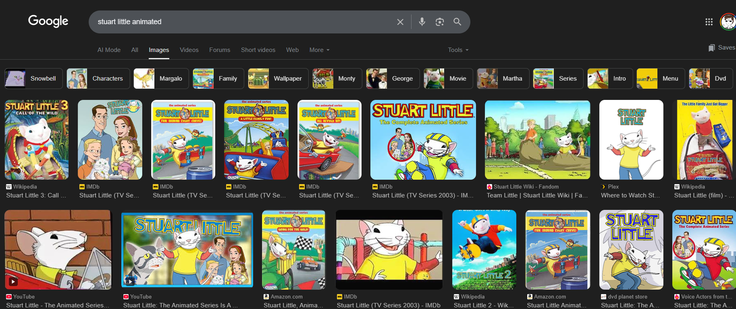This screenshot has width=736, height=309.
Task: Open the Forums tab
Action: 220,50
